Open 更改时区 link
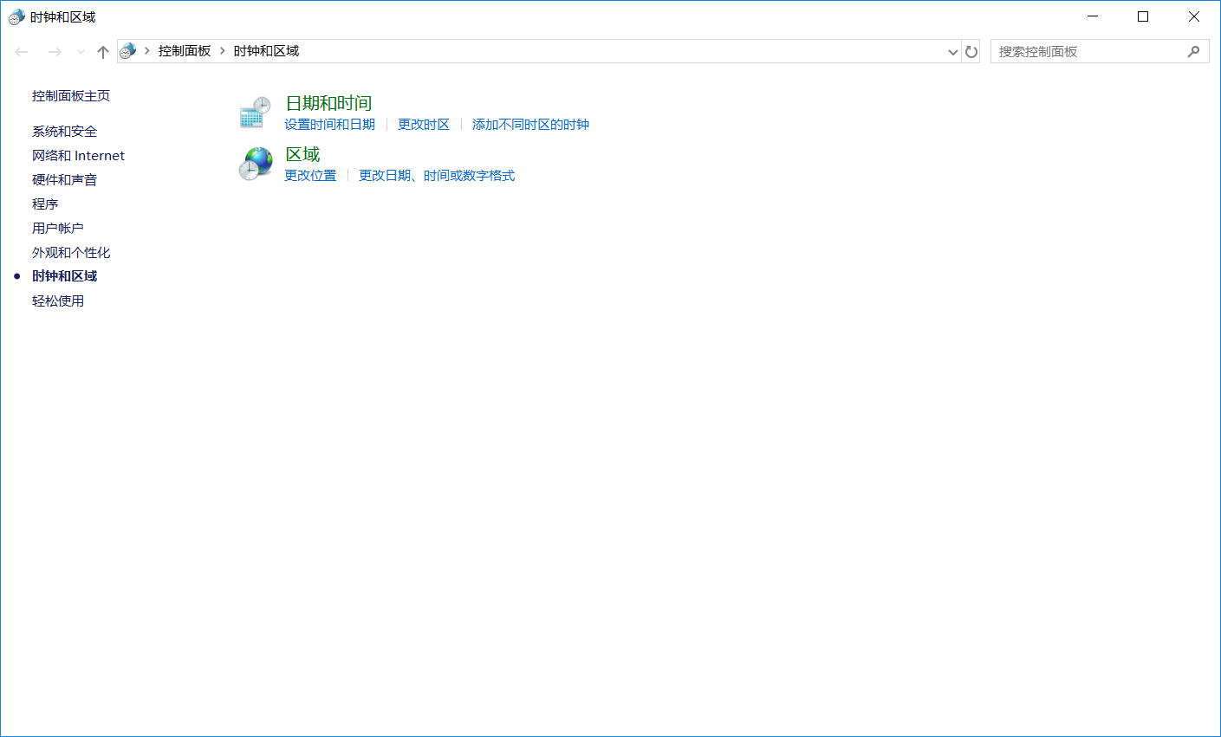The image size is (1221, 737). coord(424,125)
